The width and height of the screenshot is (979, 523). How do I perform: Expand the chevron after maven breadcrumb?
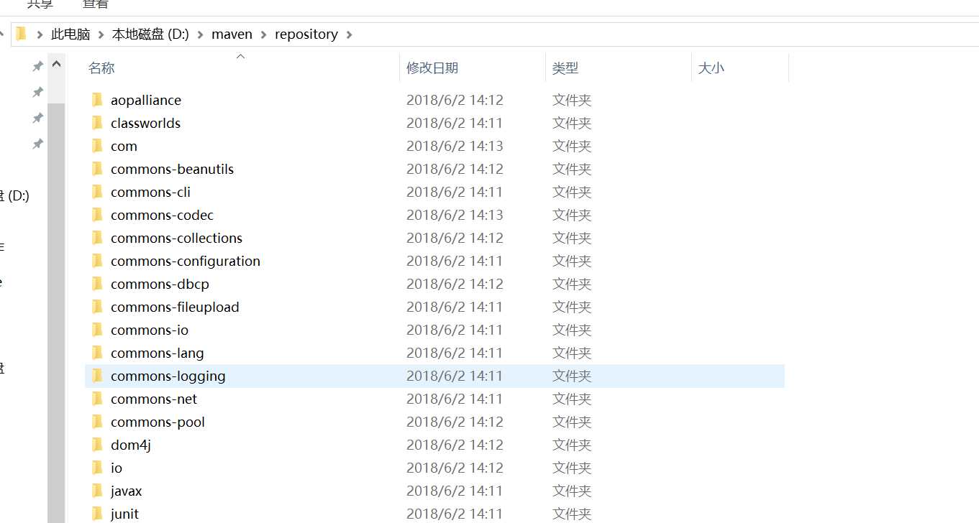pos(263,34)
